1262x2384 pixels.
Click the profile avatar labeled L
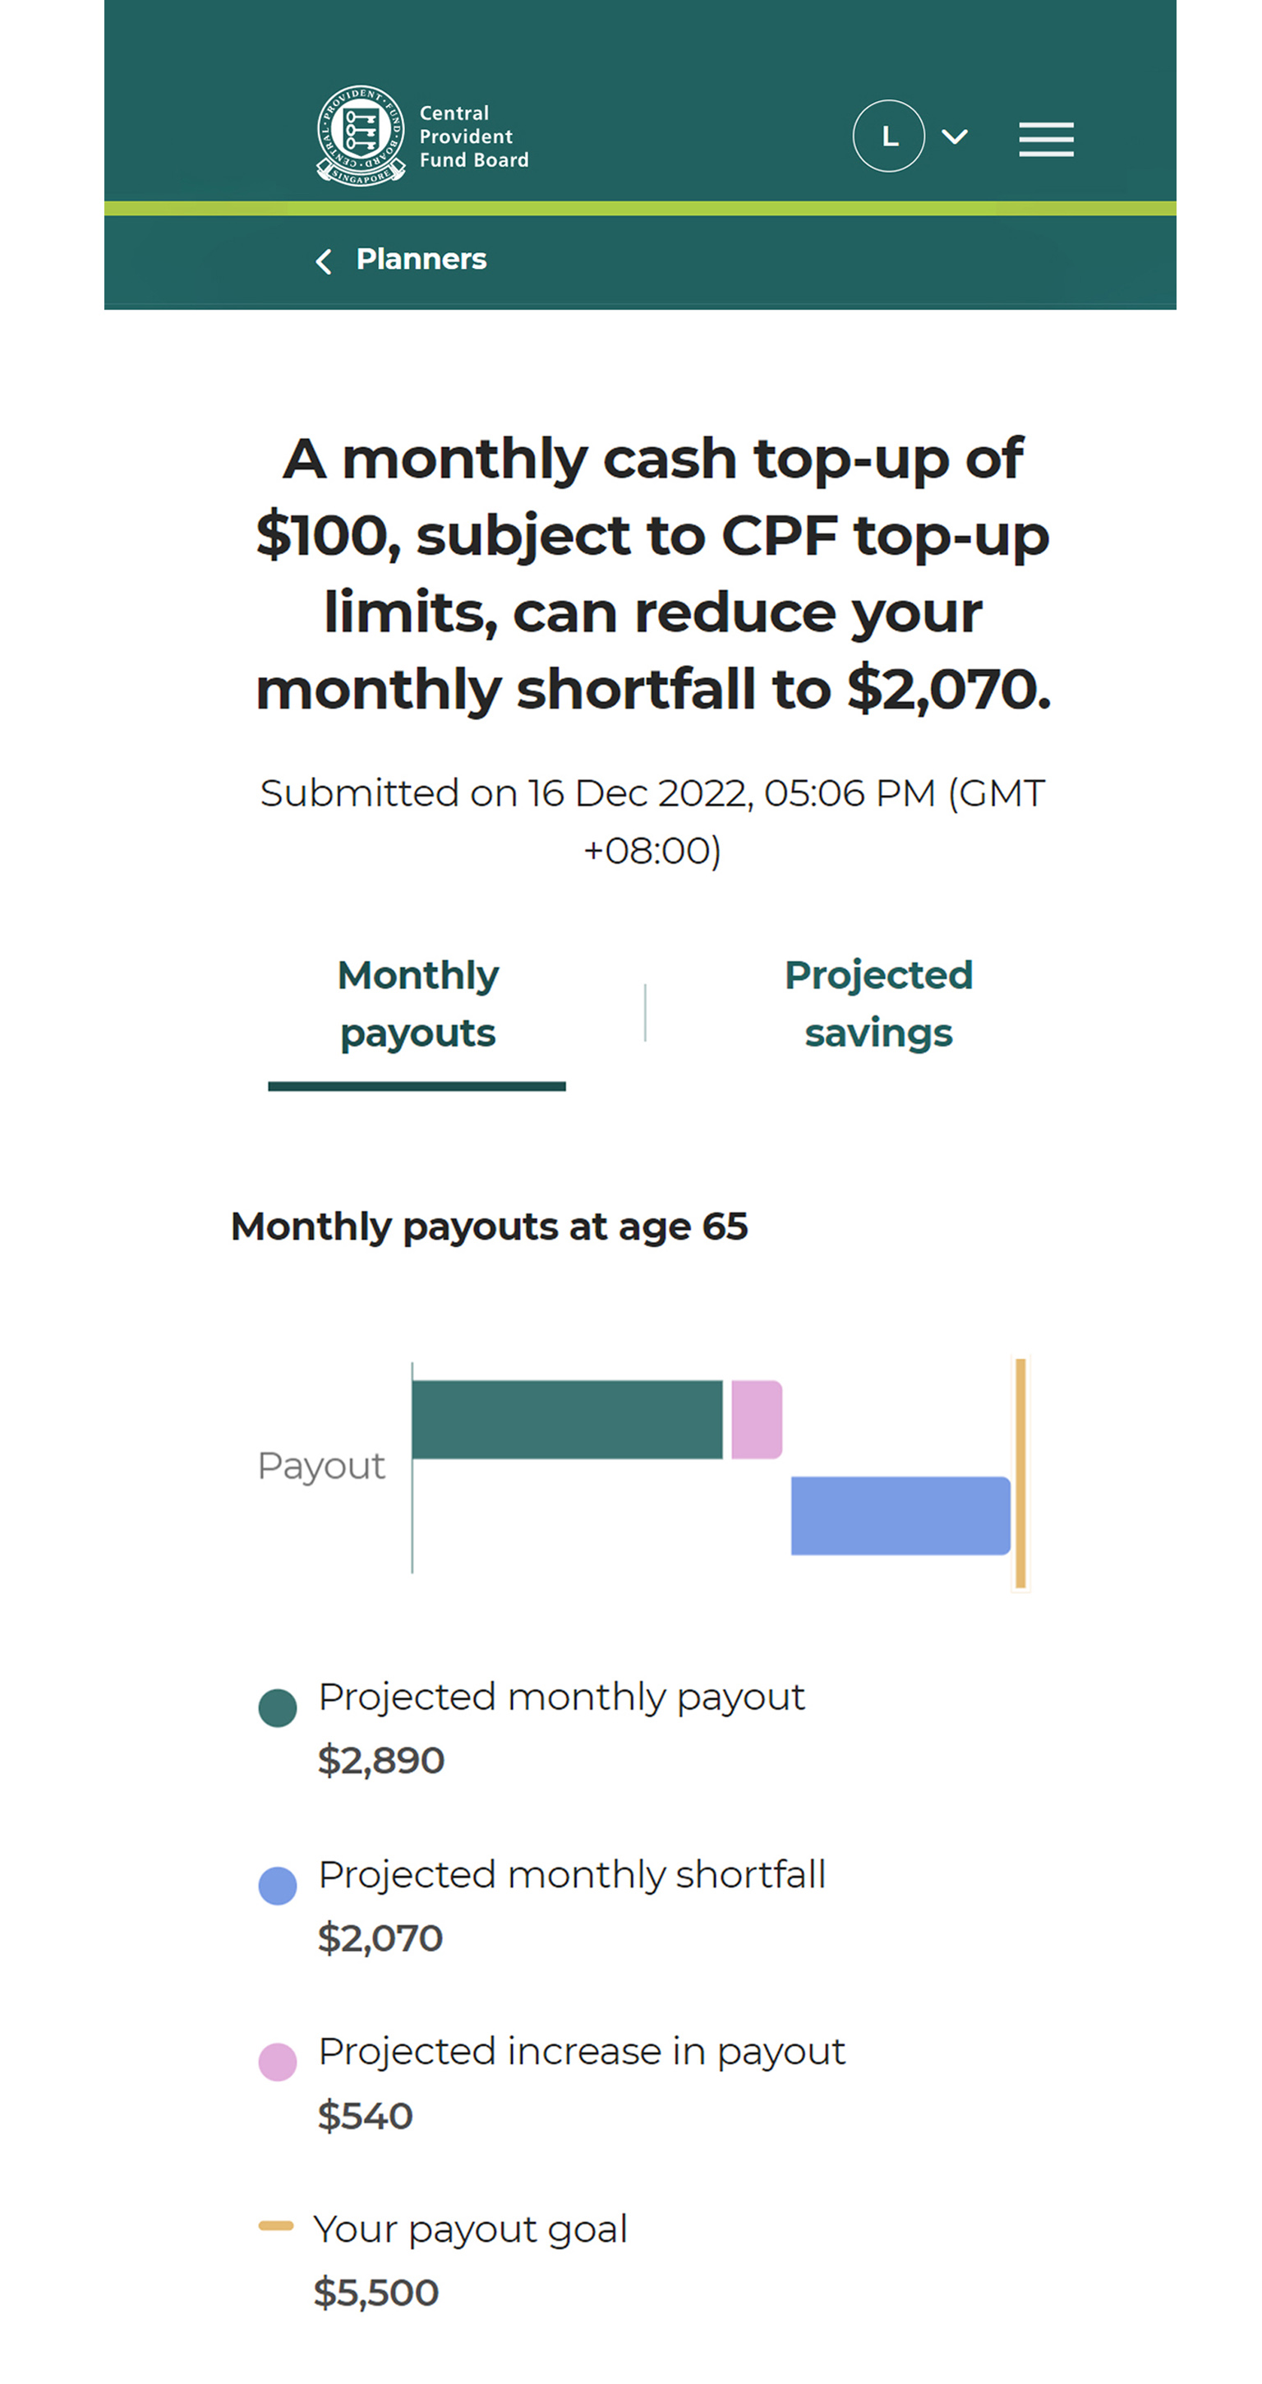(890, 136)
